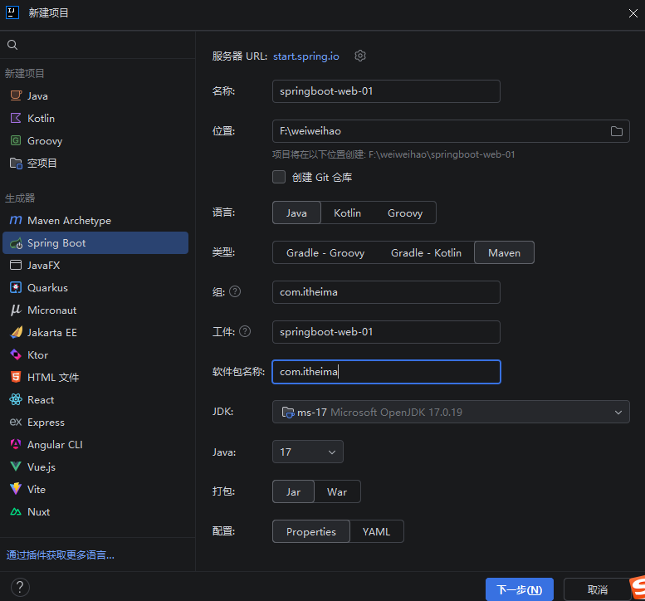Select Spring Boot generator entry
The width and height of the screenshot is (645, 601).
pos(95,242)
